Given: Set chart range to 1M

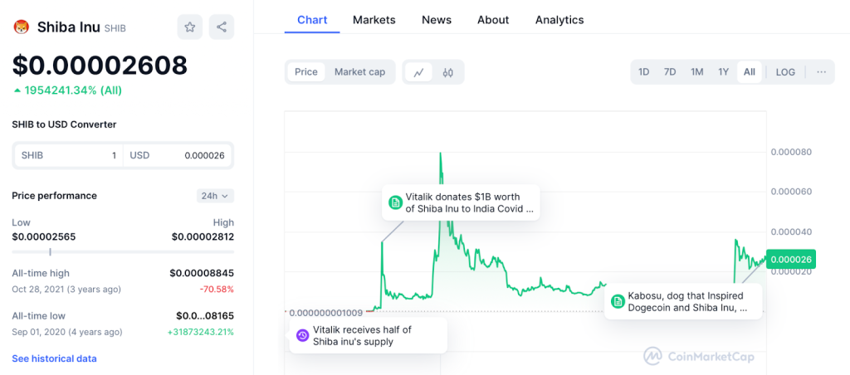Looking at the screenshot, I should pos(696,72).
